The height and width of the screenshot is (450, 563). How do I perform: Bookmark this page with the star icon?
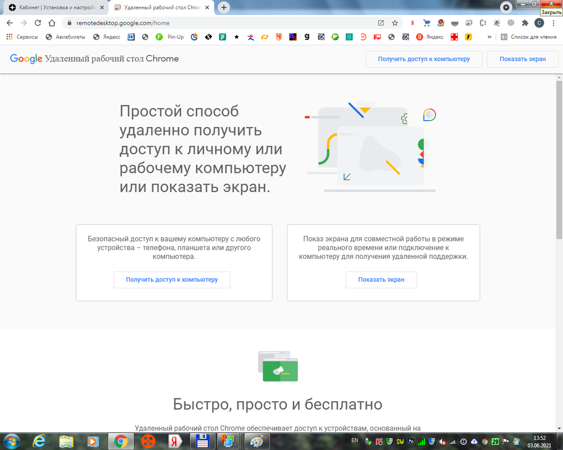tap(395, 22)
